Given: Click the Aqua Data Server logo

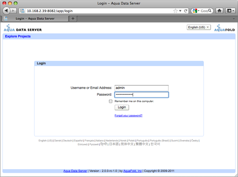Looking at the screenshot, I should (x=23, y=28).
